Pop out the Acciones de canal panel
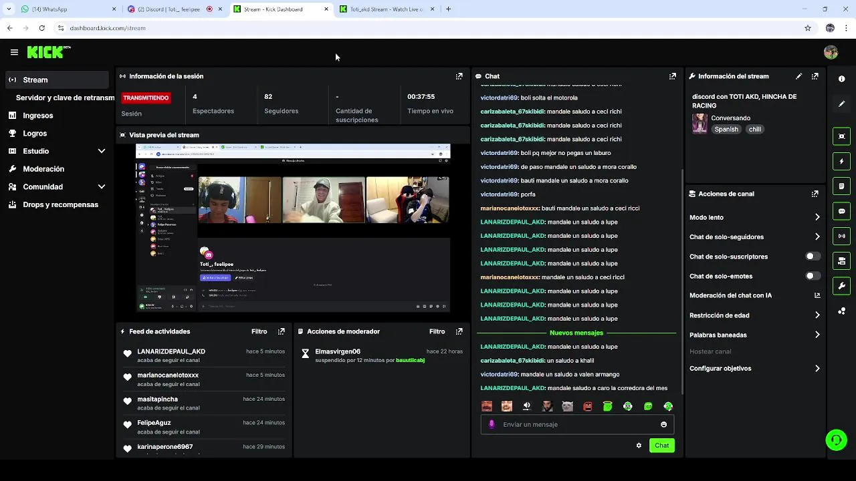This screenshot has height=481, width=856. click(815, 194)
